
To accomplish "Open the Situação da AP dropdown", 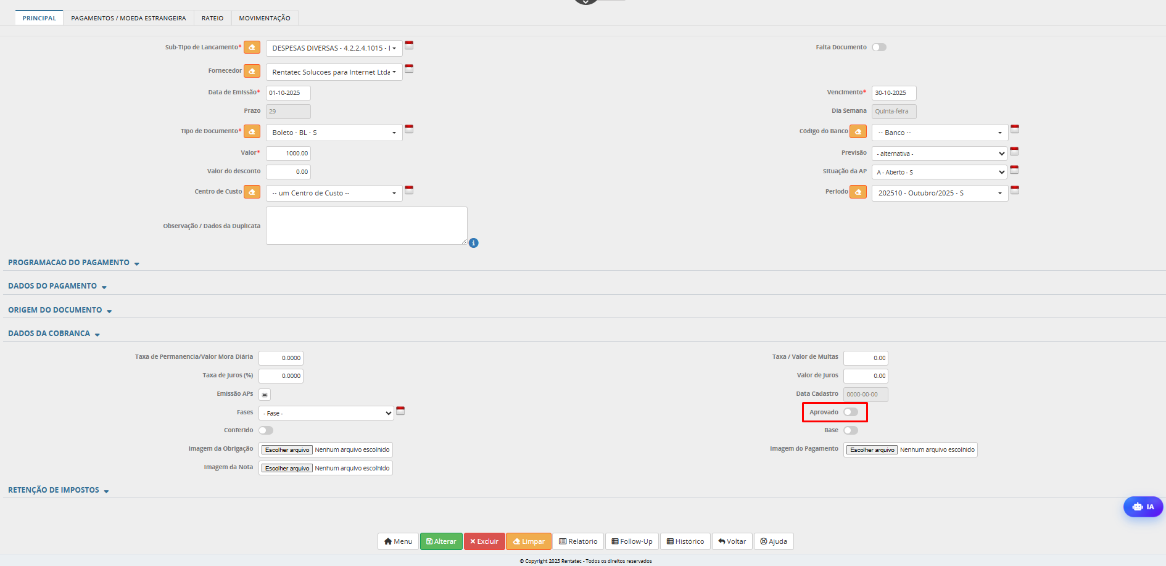I will 939,172.
